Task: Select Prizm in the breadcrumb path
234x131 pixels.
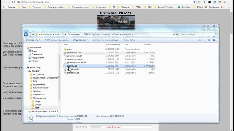Action: point(116,35)
